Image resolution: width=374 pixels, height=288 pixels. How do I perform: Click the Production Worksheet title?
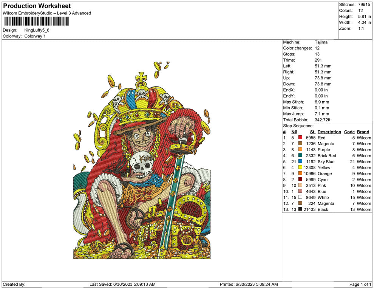[37, 6]
